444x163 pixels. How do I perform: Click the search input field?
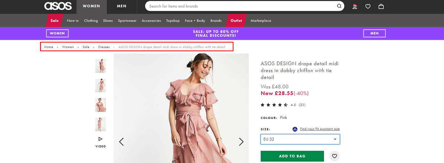241,6
